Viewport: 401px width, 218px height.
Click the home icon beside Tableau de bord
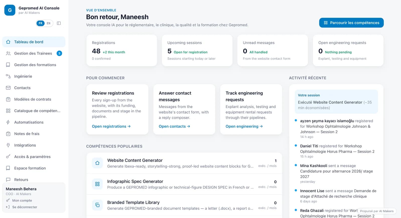point(8,42)
